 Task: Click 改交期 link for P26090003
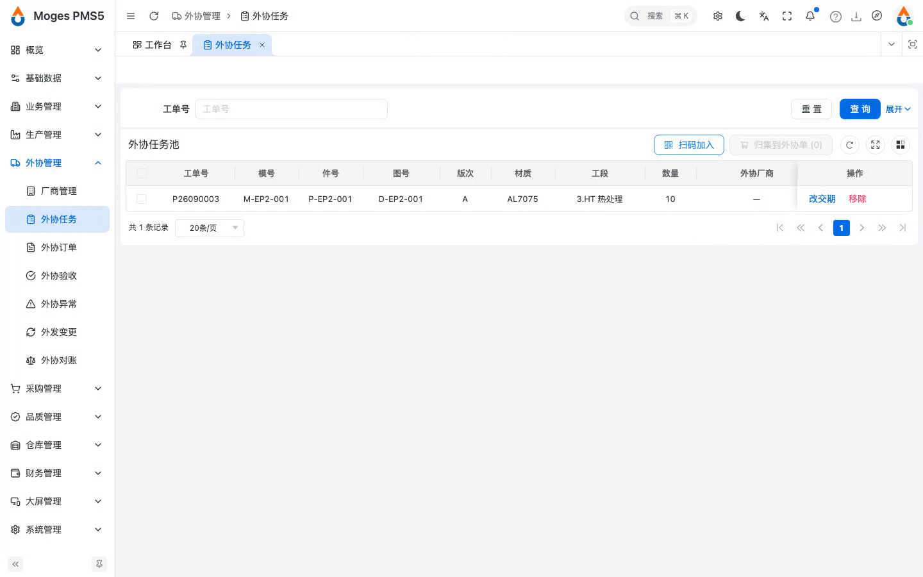[822, 199]
